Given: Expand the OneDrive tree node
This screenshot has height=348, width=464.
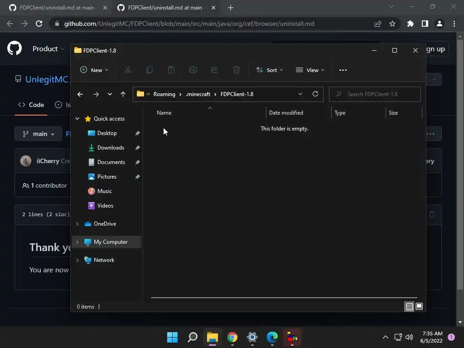Looking at the screenshot, I should (x=77, y=224).
